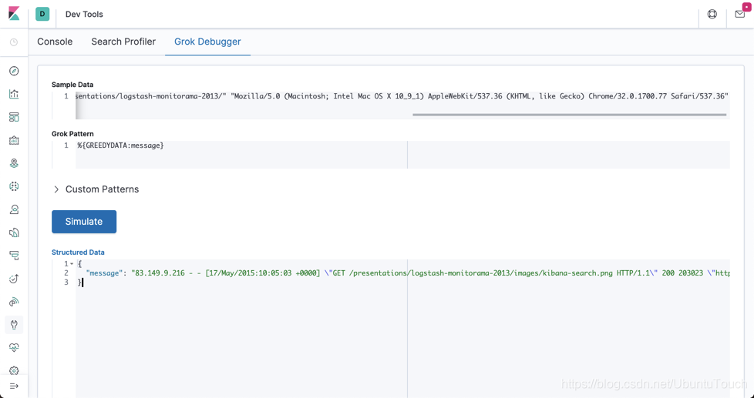Screen dimensions: 754x398
Task: Open Dev Tools wrench icon
Action: (14, 325)
